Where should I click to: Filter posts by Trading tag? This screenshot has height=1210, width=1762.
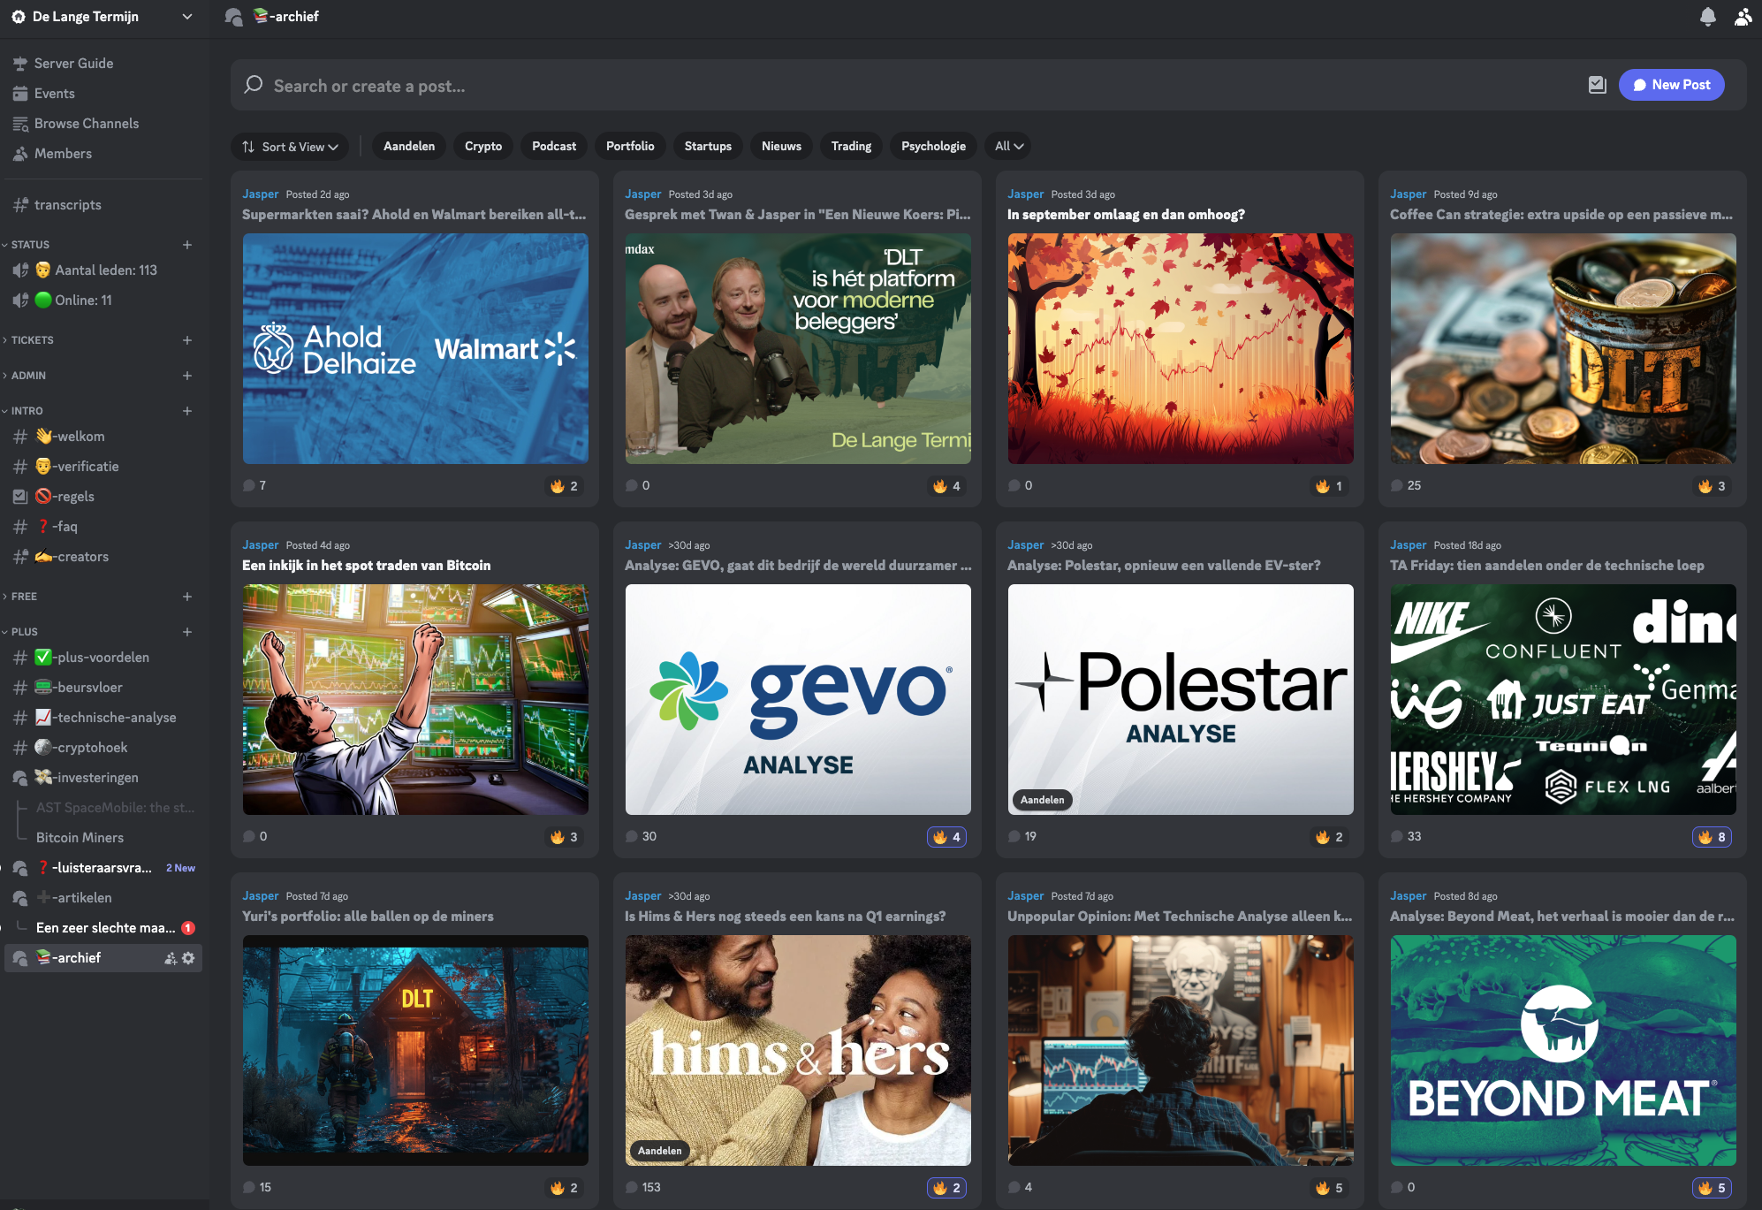[x=851, y=147]
